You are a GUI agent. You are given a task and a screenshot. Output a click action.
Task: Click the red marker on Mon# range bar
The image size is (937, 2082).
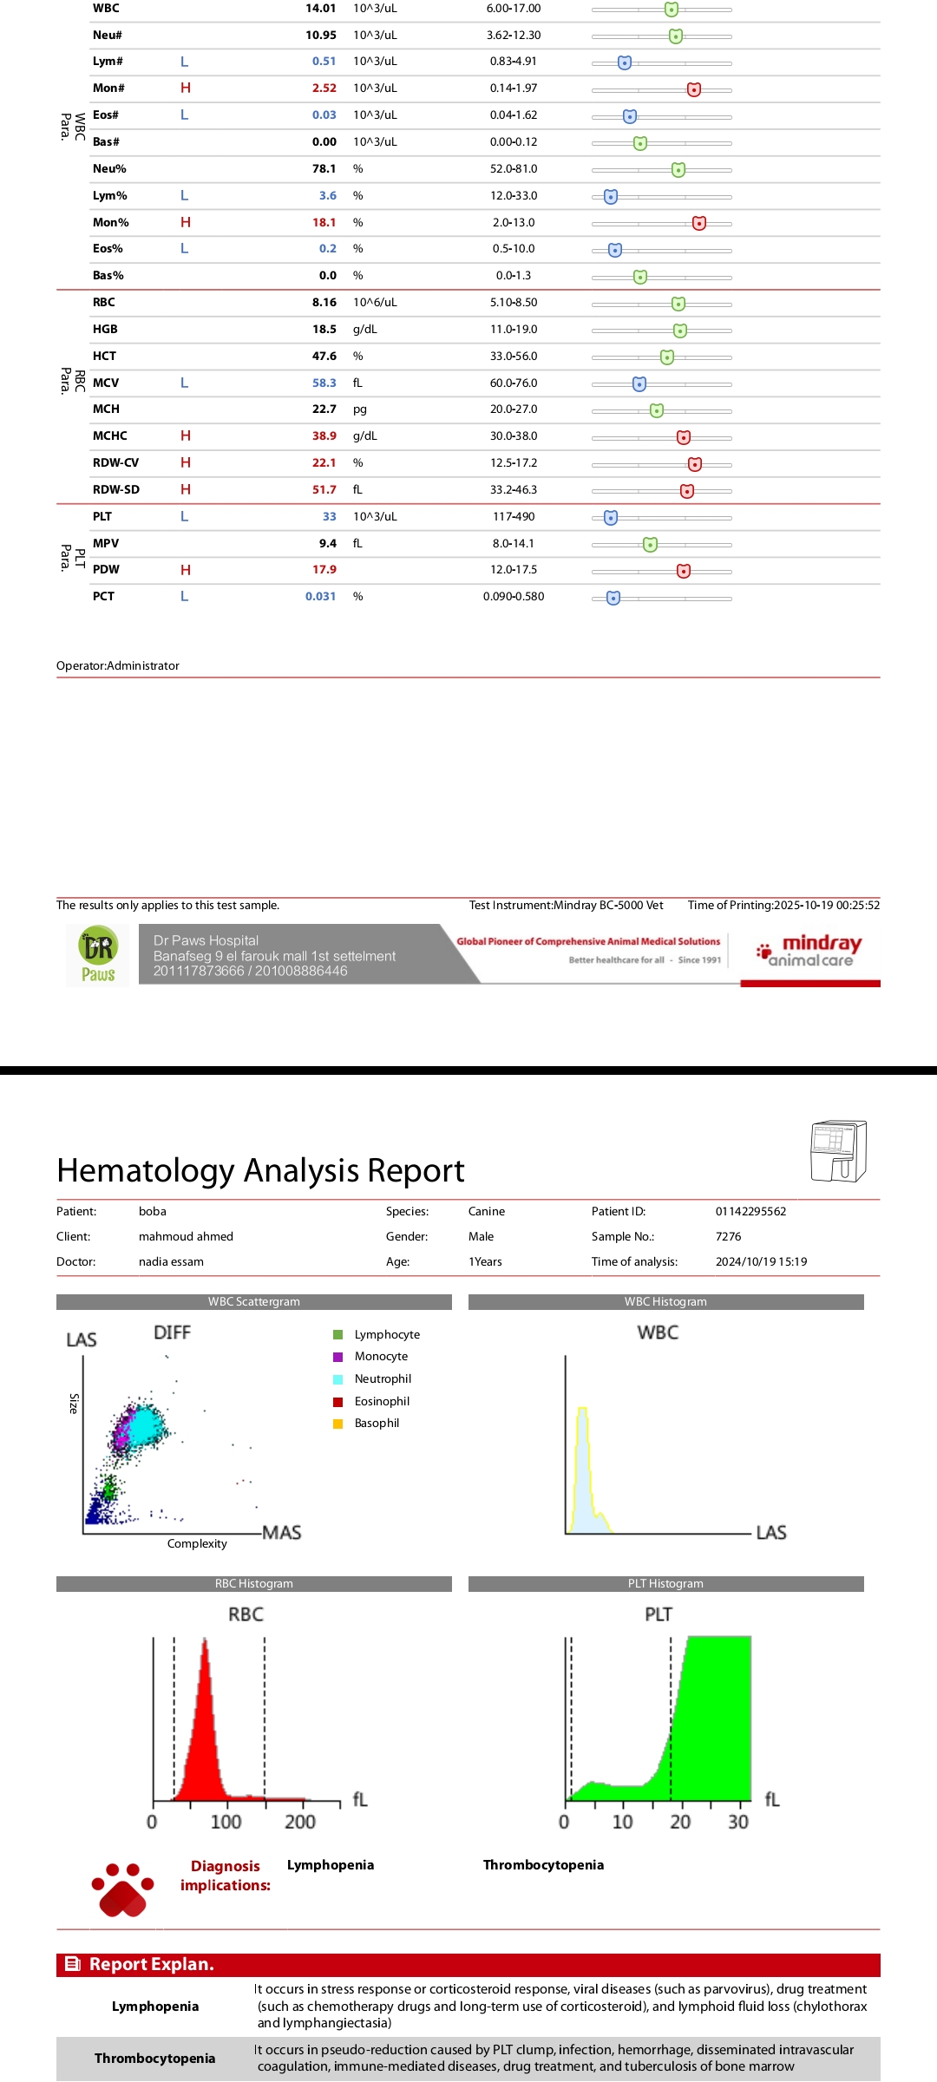pyautogui.click(x=694, y=89)
